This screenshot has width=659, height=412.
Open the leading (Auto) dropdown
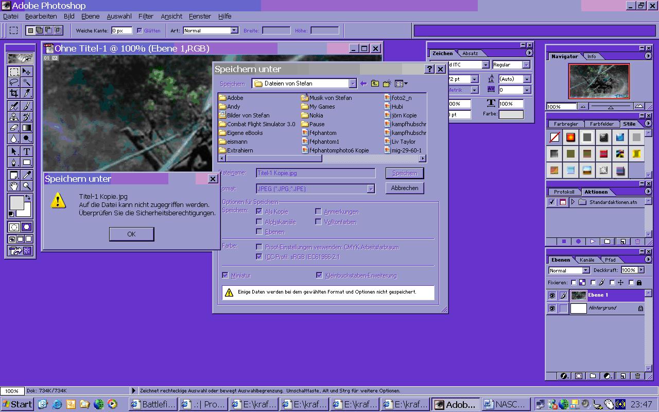[x=527, y=79]
